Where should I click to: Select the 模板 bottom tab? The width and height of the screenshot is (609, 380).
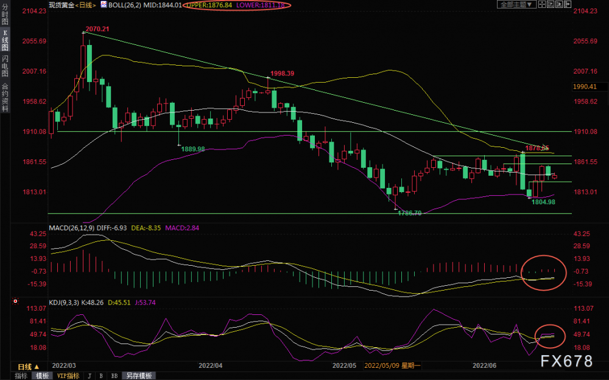43,376
